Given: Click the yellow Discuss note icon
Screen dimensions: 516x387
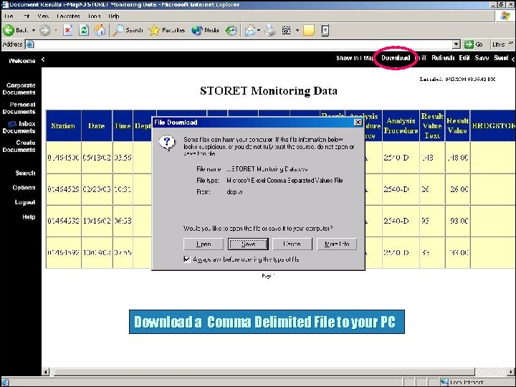Looking at the screenshot, I should (x=309, y=30).
